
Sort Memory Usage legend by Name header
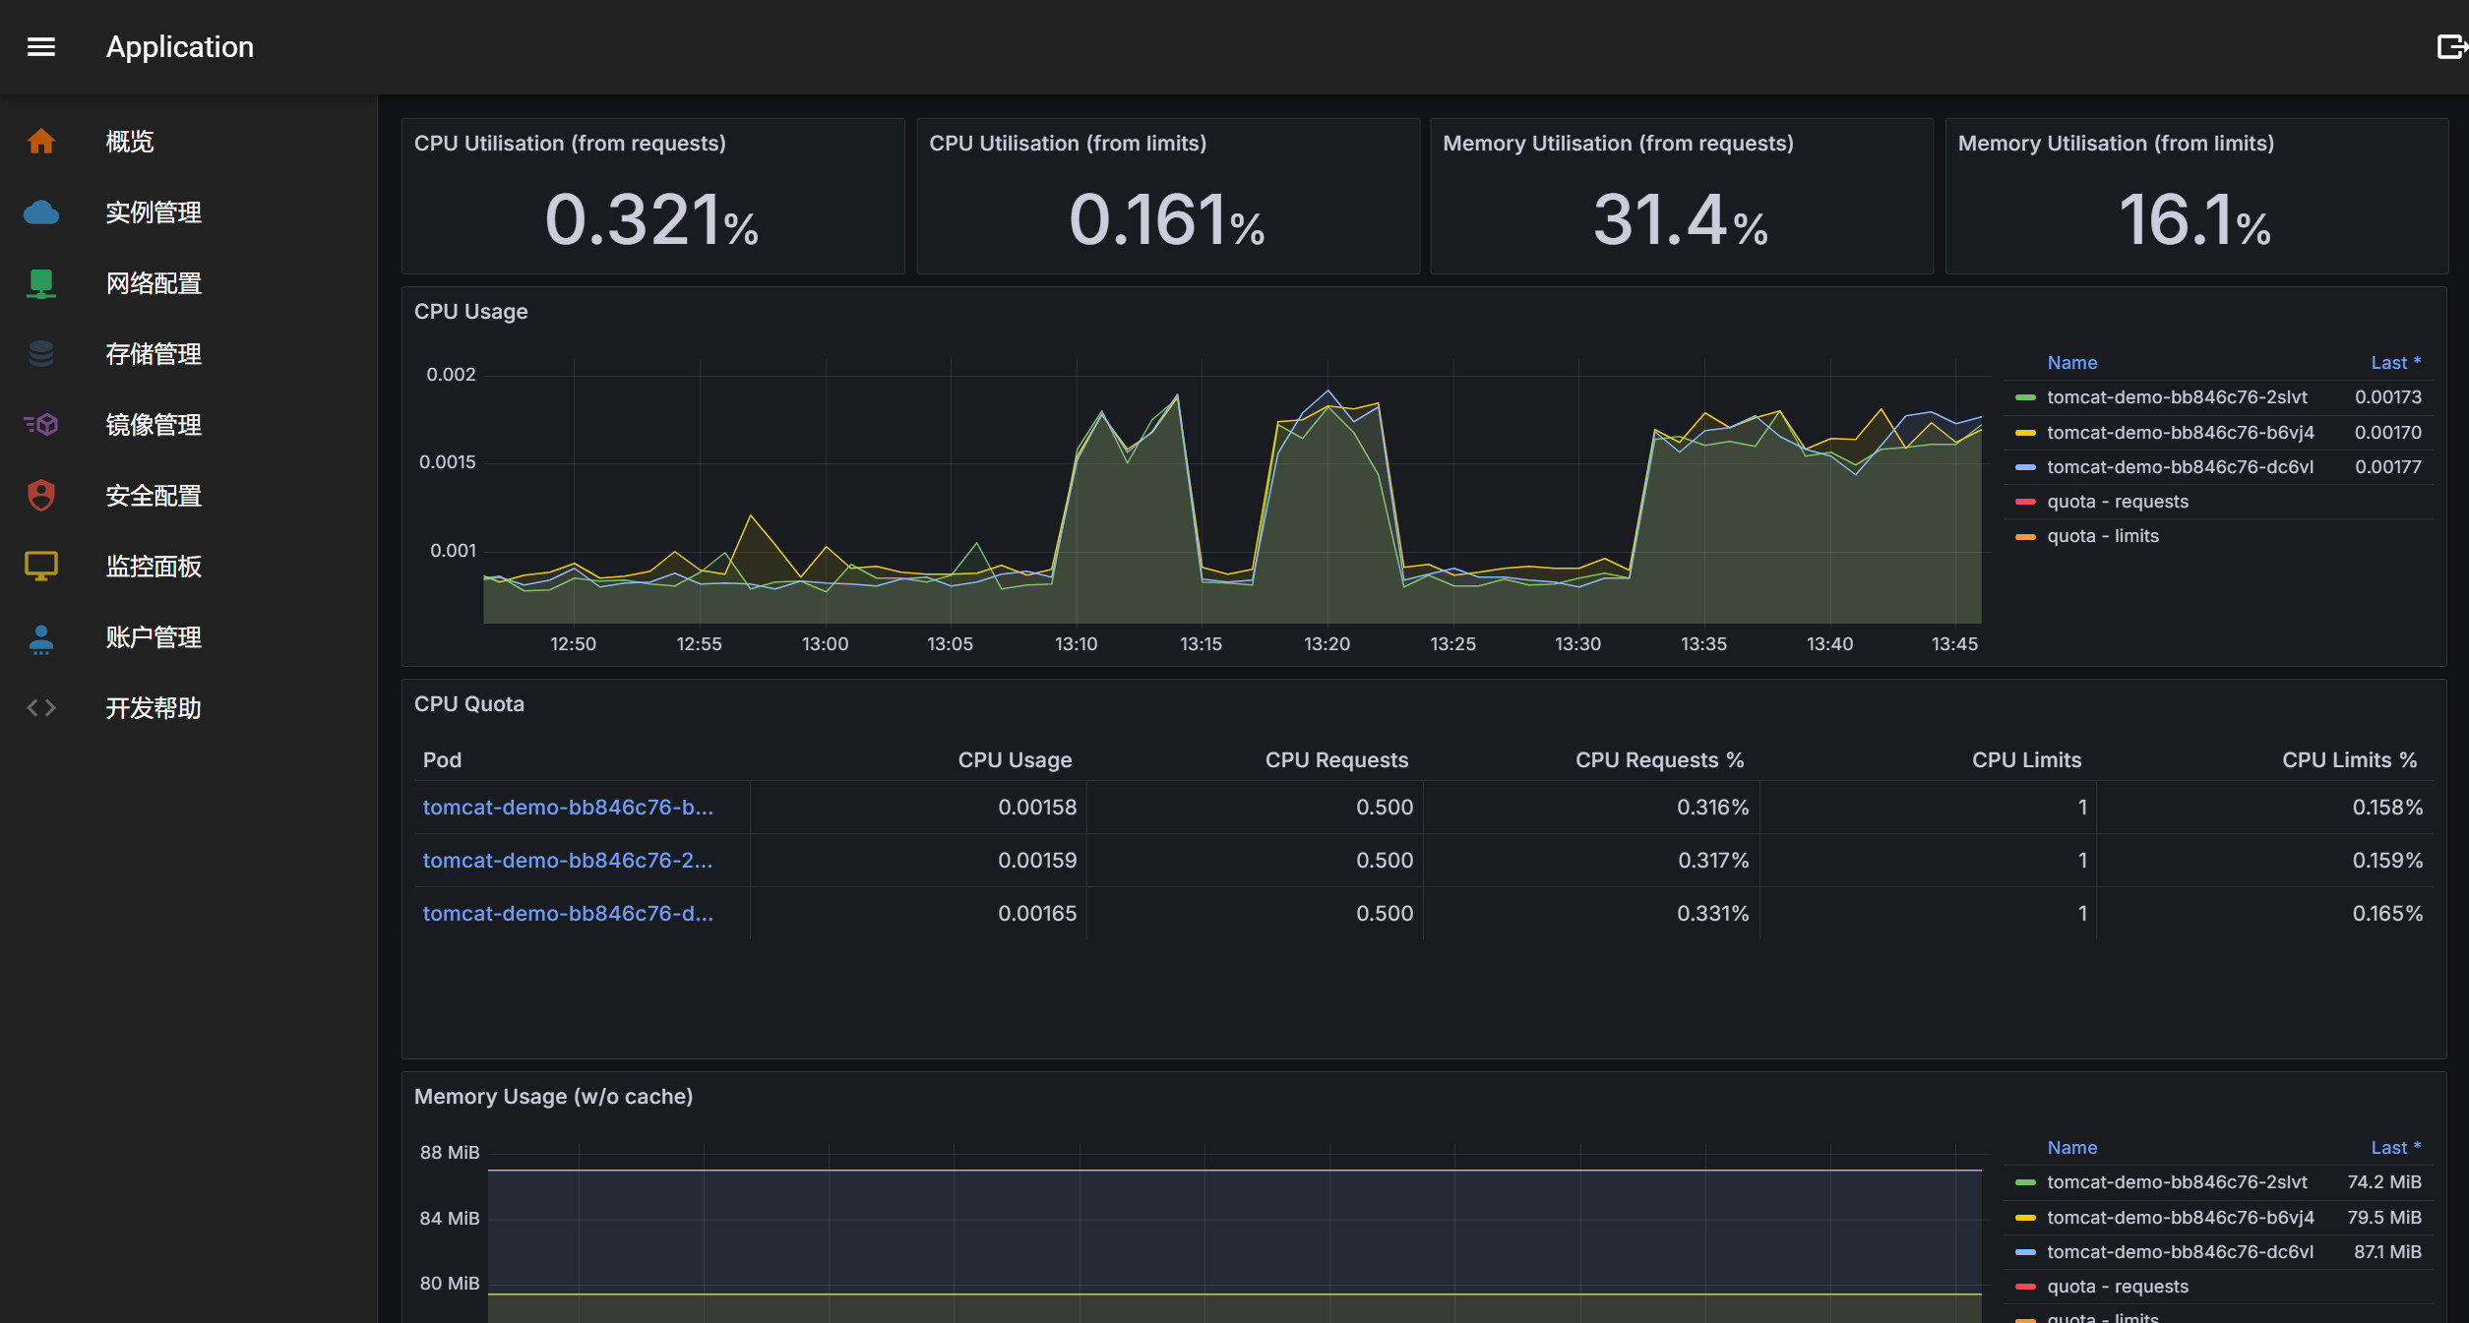point(2071,1148)
